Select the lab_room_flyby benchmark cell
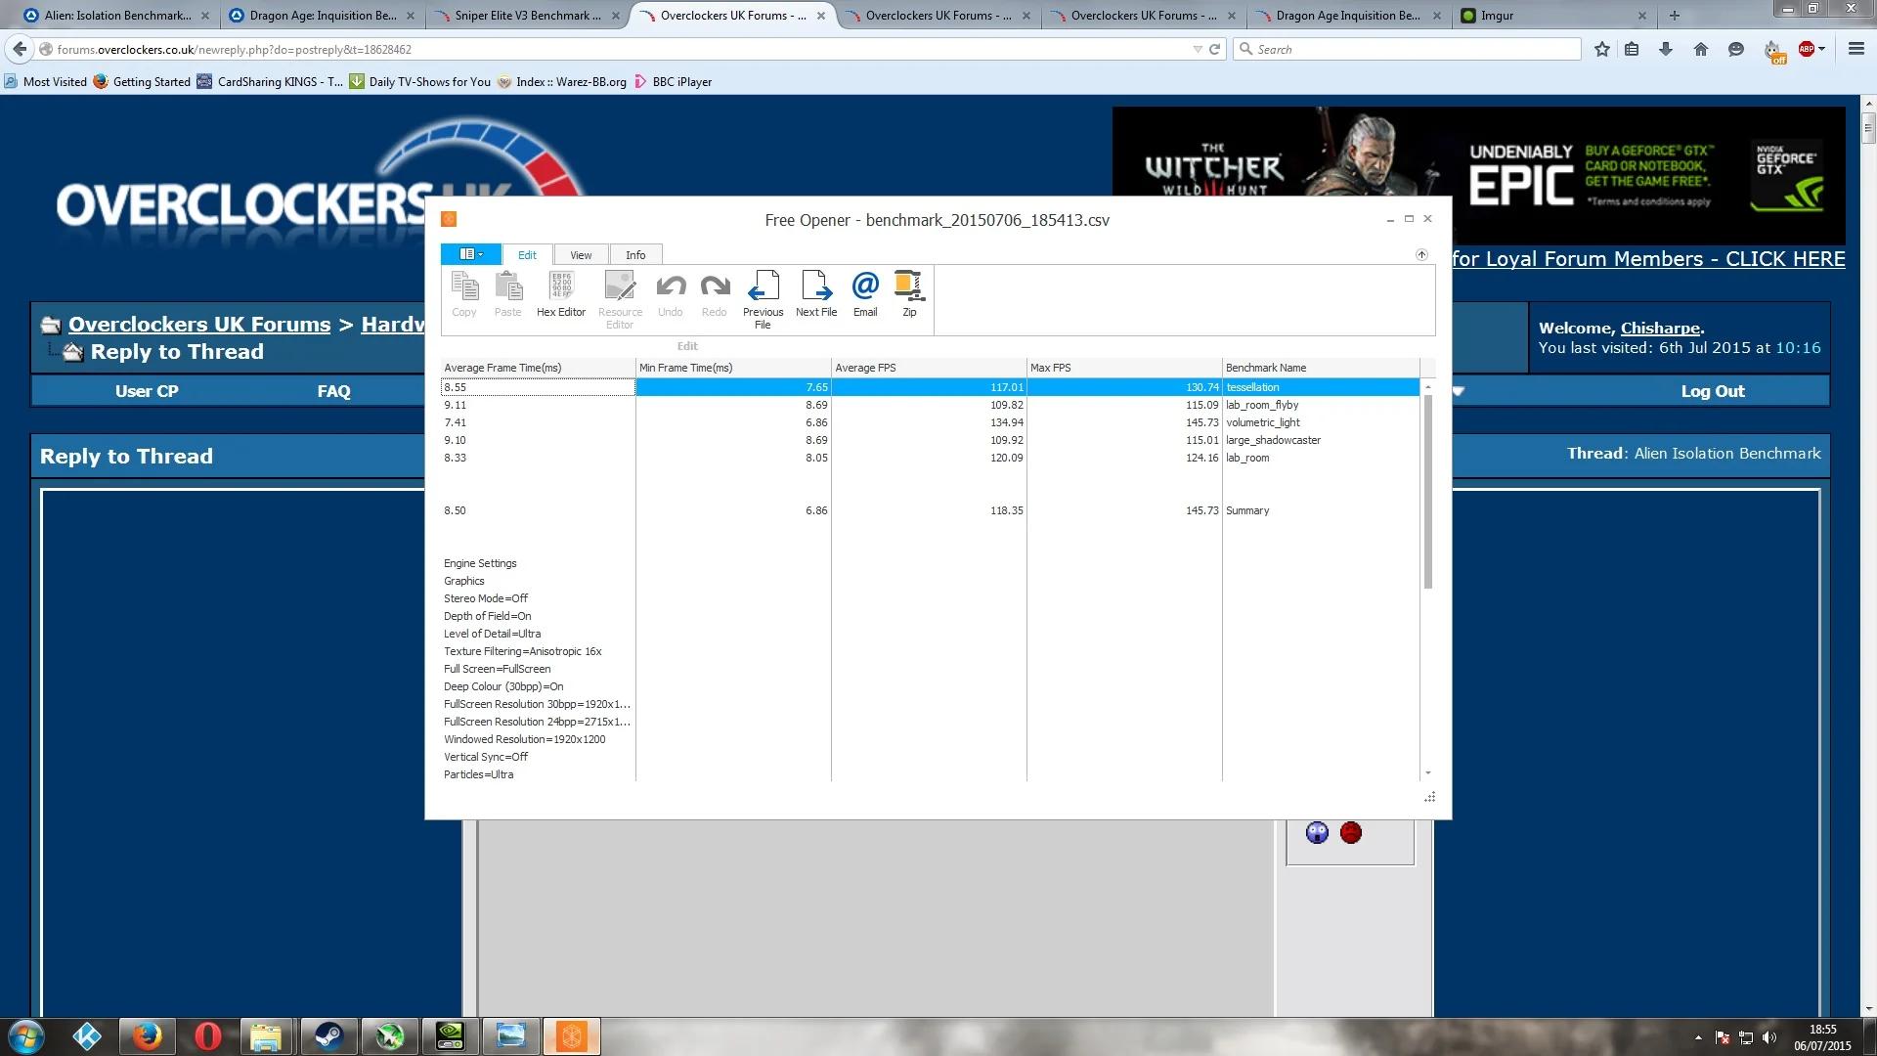Viewport: 1877px width, 1056px height. click(1320, 405)
